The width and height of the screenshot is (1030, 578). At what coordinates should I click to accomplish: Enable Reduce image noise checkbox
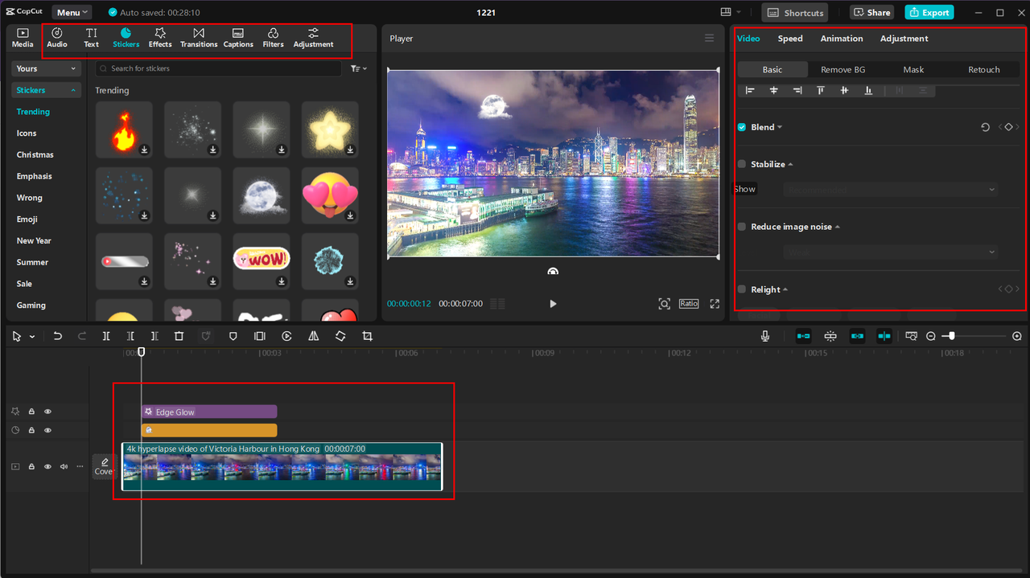click(x=742, y=227)
